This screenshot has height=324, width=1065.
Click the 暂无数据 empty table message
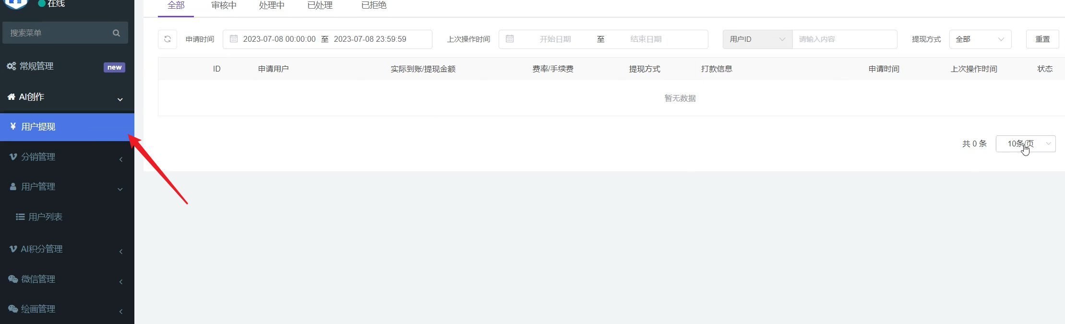point(680,98)
